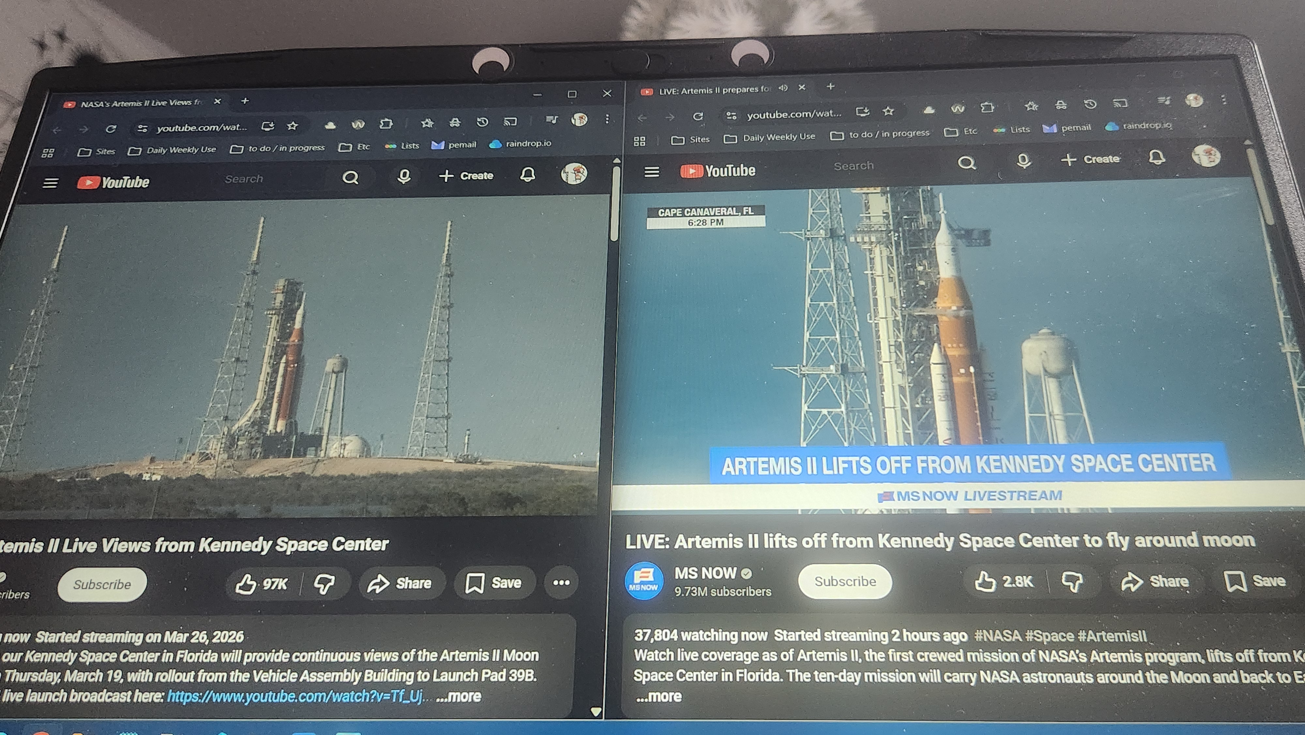Open notifications bell in right window
This screenshot has width=1305, height=735.
tap(1157, 158)
